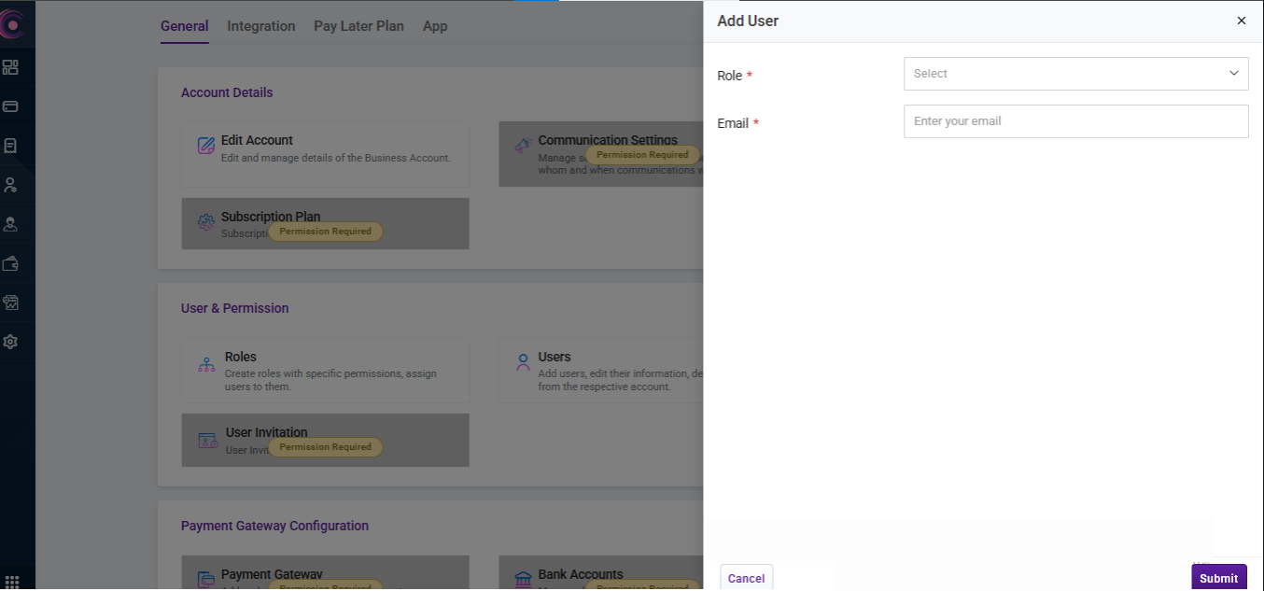The image size is (1264, 591).
Task: Click the Role dropdown chevron arrow
Action: click(x=1233, y=74)
